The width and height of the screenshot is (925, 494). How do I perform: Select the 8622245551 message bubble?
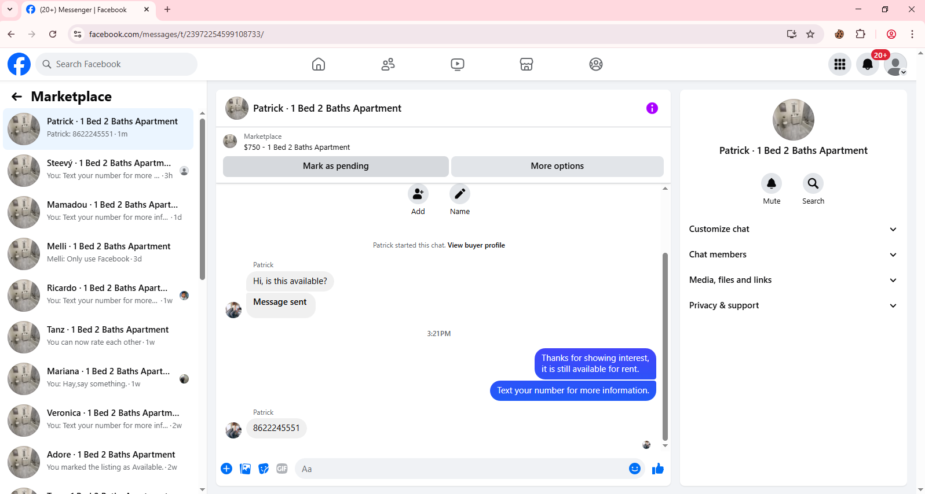tap(276, 428)
